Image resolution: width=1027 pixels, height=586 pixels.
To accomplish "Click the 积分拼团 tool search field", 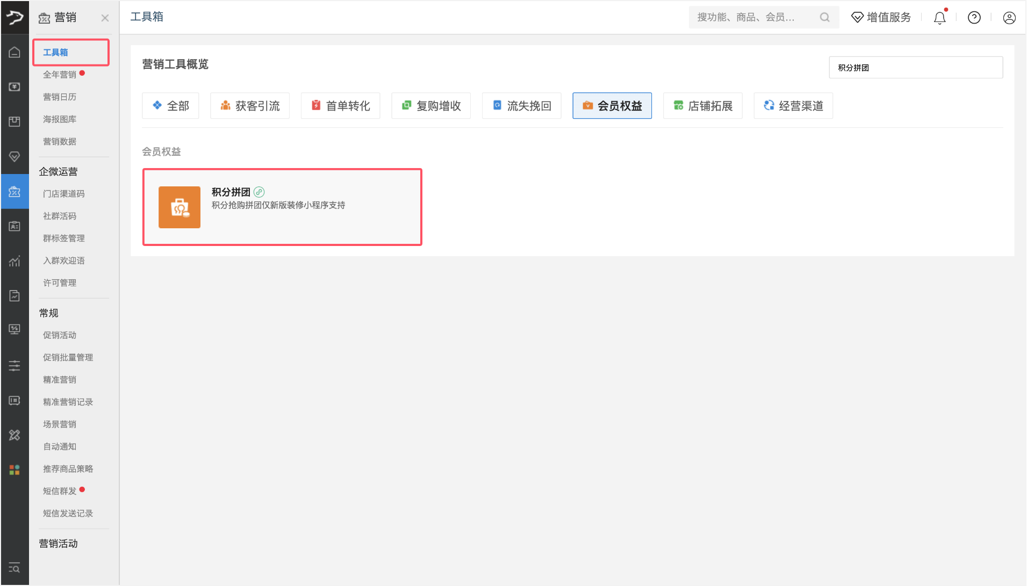I will coord(915,68).
